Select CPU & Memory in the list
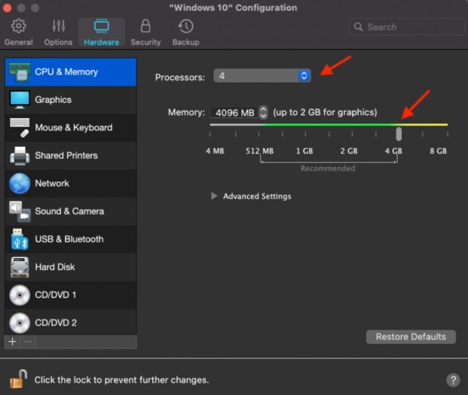468x395 pixels. tap(70, 72)
